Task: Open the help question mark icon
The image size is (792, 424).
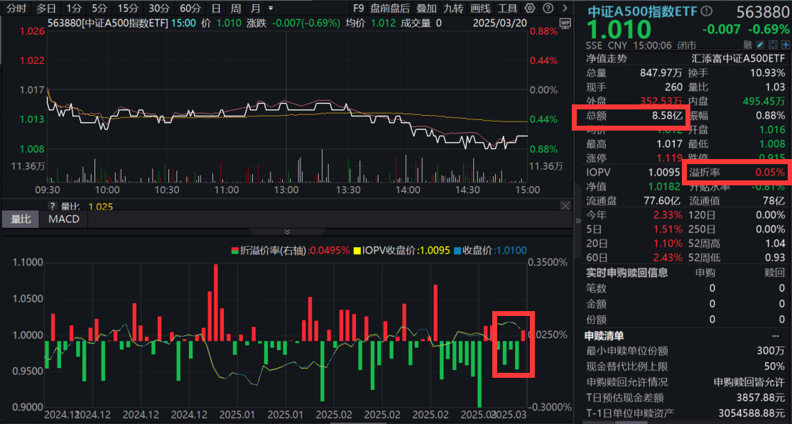Action: (548, 8)
